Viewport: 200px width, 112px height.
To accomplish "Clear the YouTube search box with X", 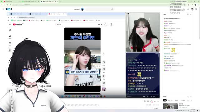I will coord(101,24).
